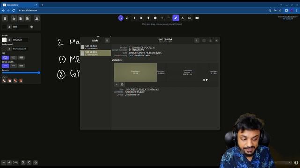Click the Background color swatch in properties
The height and width of the screenshot is (168, 300).
click(4, 49)
